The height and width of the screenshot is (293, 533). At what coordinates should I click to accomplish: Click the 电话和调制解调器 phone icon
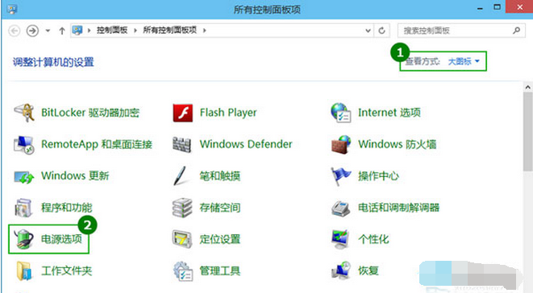pyautogui.click(x=340, y=208)
